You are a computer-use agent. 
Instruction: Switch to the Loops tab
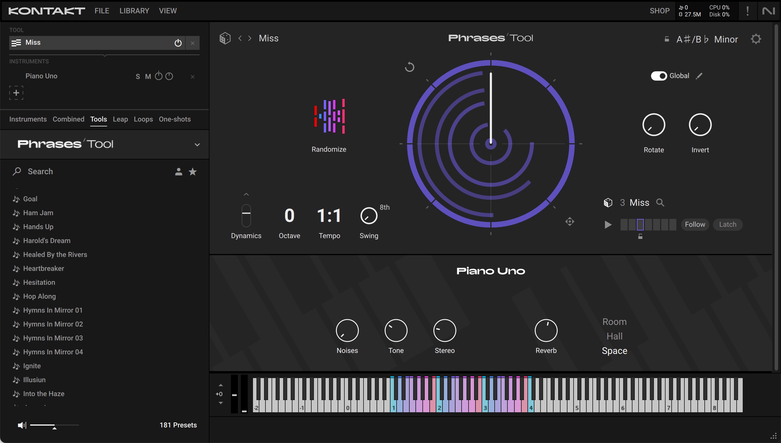143,119
